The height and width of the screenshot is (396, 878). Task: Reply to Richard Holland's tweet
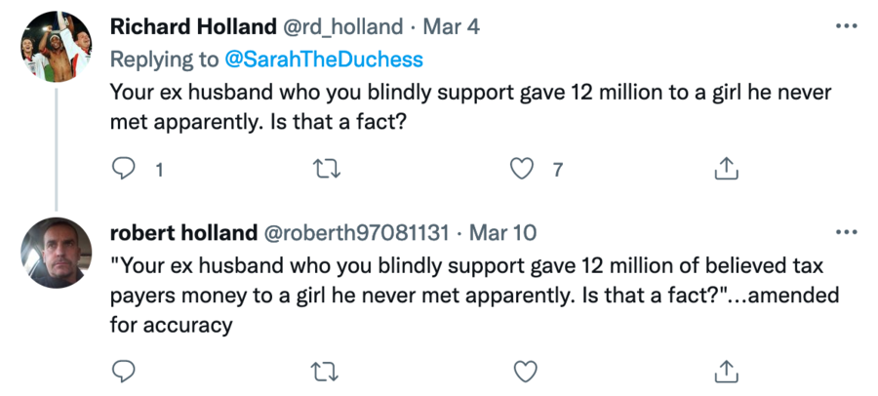(123, 169)
